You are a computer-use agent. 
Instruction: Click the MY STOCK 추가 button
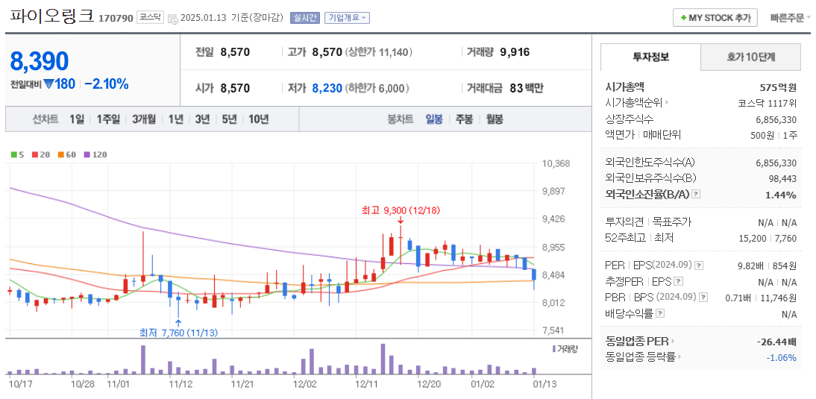point(715,18)
